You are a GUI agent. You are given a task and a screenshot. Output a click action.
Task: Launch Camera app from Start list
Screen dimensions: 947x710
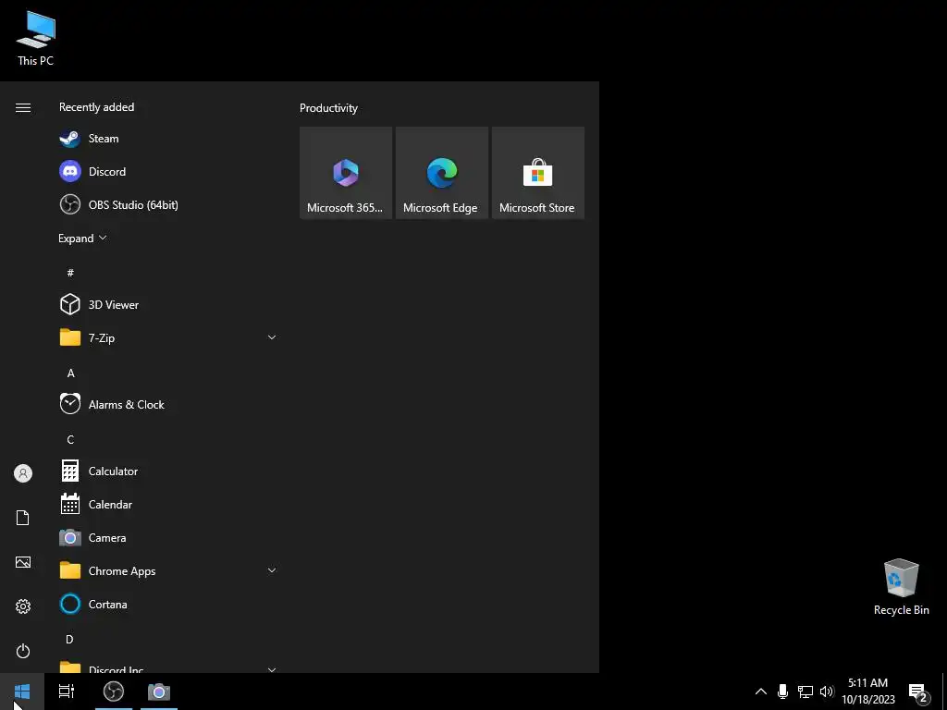[x=167, y=537]
